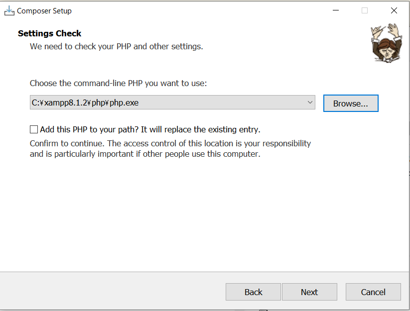Click the "Add this PHP to your path?" label text

[150, 129]
